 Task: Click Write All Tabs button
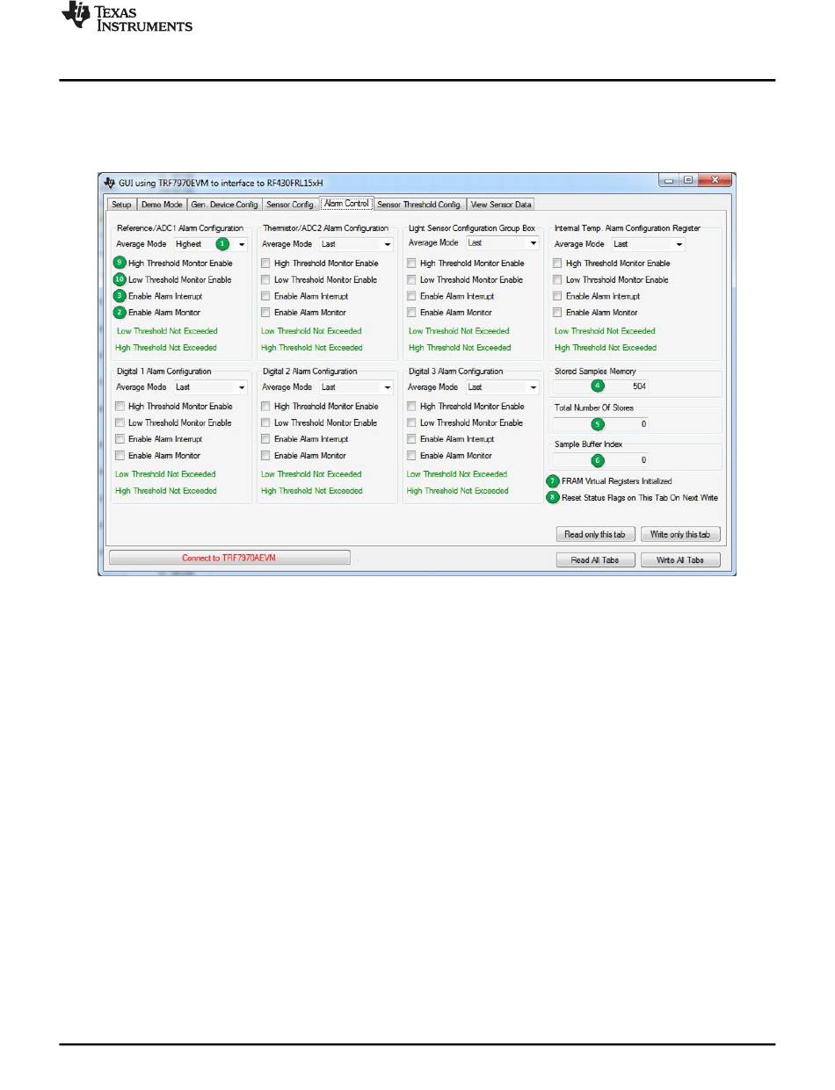click(681, 560)
